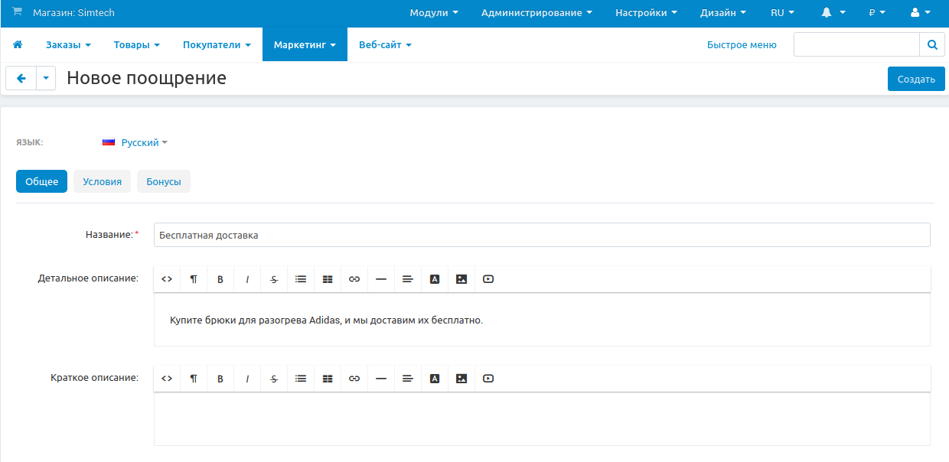This screenshot has width=949, height=462.
Task: Insert video in short description editor
Action: pos(488,379)
